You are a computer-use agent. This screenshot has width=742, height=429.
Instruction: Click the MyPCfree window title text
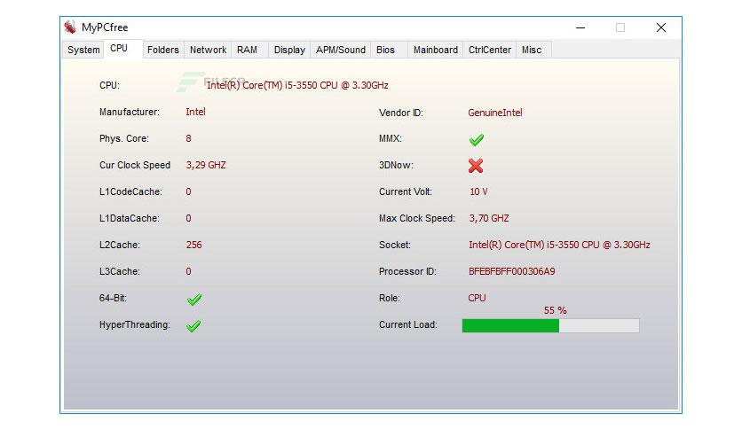coord(105,27)
